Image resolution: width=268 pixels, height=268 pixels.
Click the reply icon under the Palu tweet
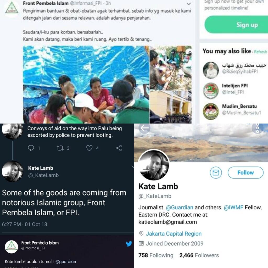tap(31, 148)
